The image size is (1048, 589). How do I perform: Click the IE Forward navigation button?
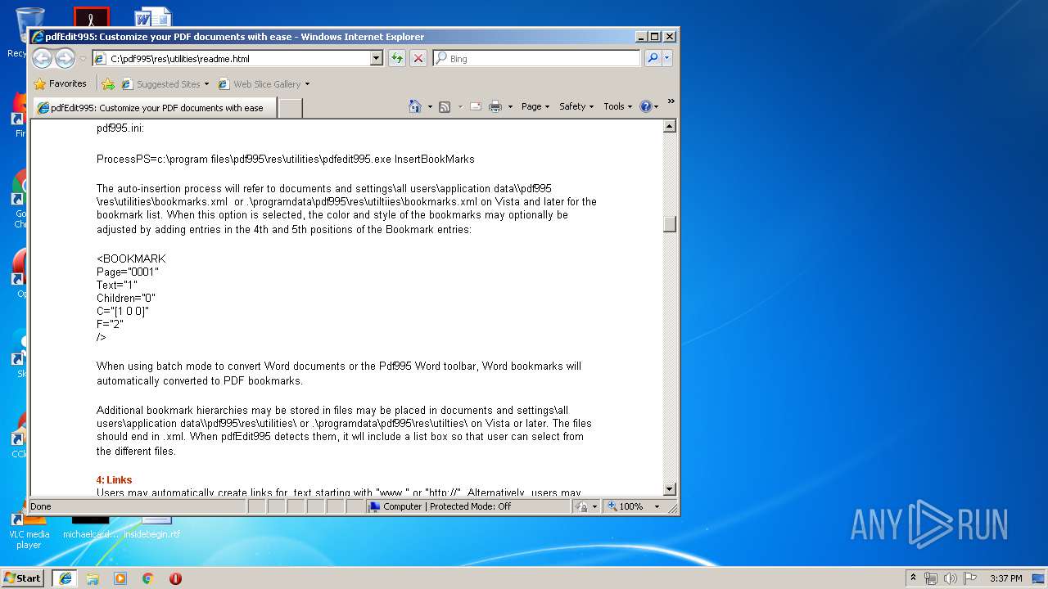pyautogui.click(x=65, y=58)
